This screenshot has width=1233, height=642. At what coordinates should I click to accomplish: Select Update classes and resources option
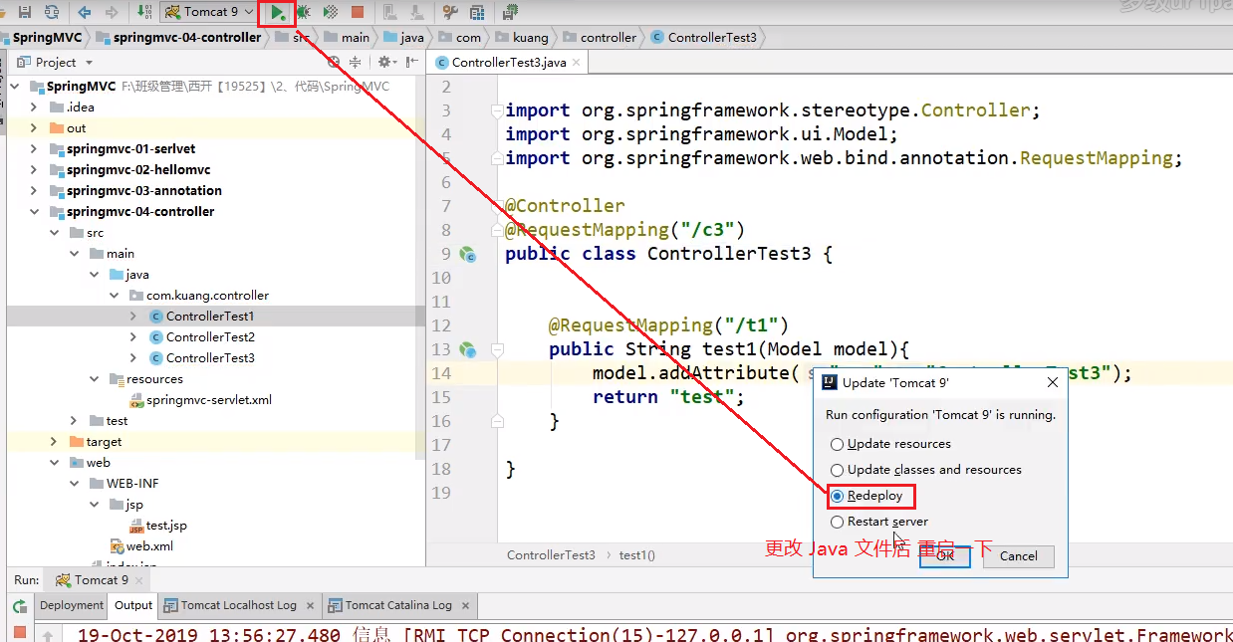926,470
